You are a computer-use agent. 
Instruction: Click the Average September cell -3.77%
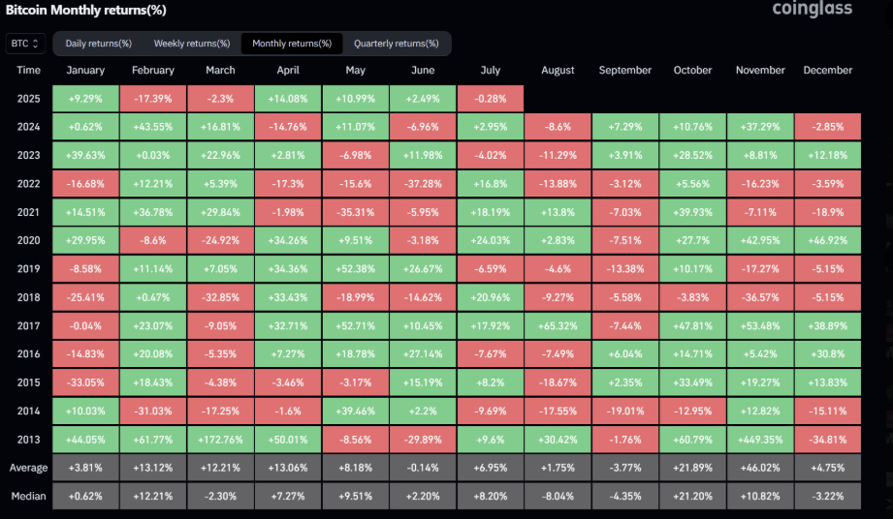(625, 468)
